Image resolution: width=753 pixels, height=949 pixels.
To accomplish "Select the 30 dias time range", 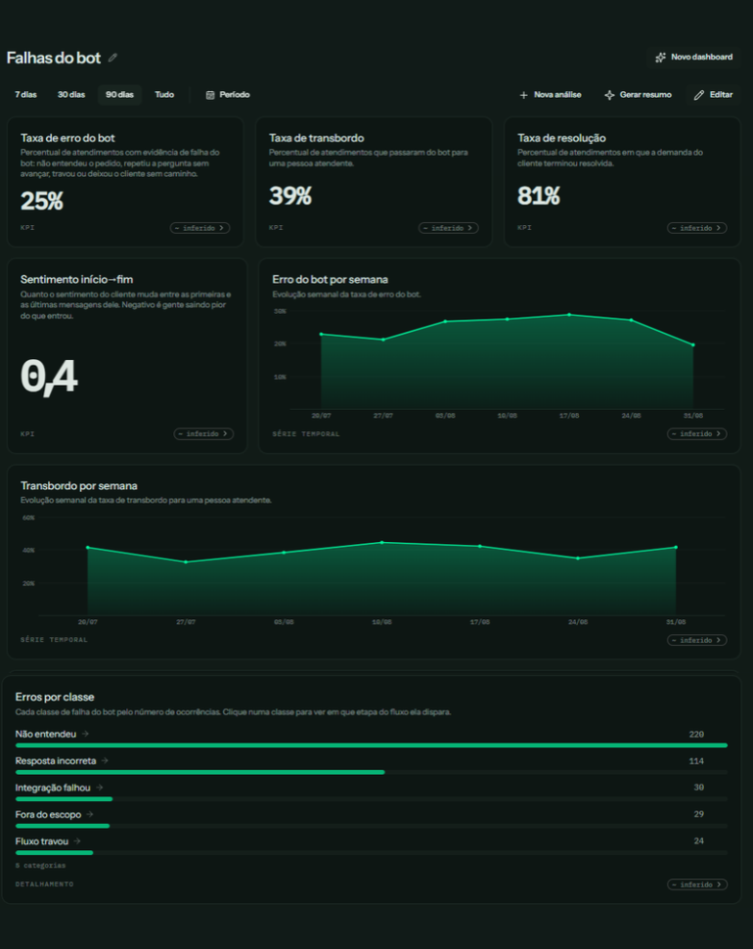I will (x=71, y=95).
